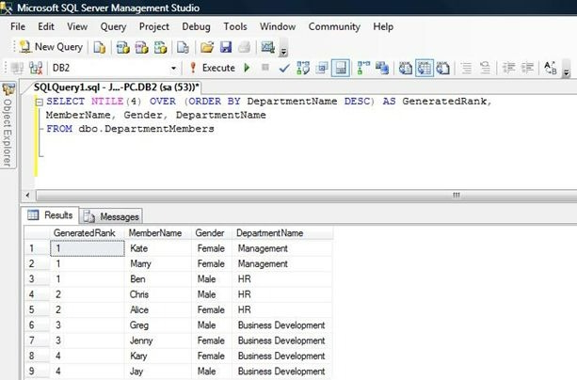Click the Open File folder icon
The width and height of the screenshot is (577, 380).
click(x=207, y=47)
